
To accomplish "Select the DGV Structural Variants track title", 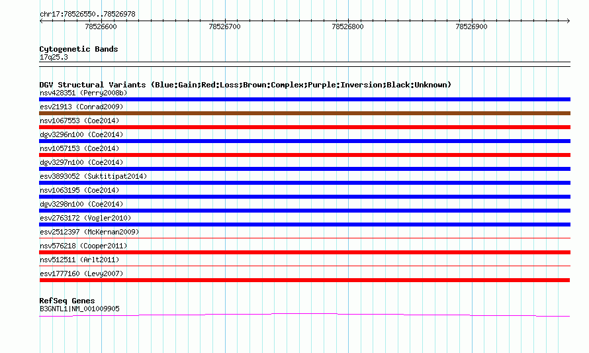I will click(x=246, y=85).
